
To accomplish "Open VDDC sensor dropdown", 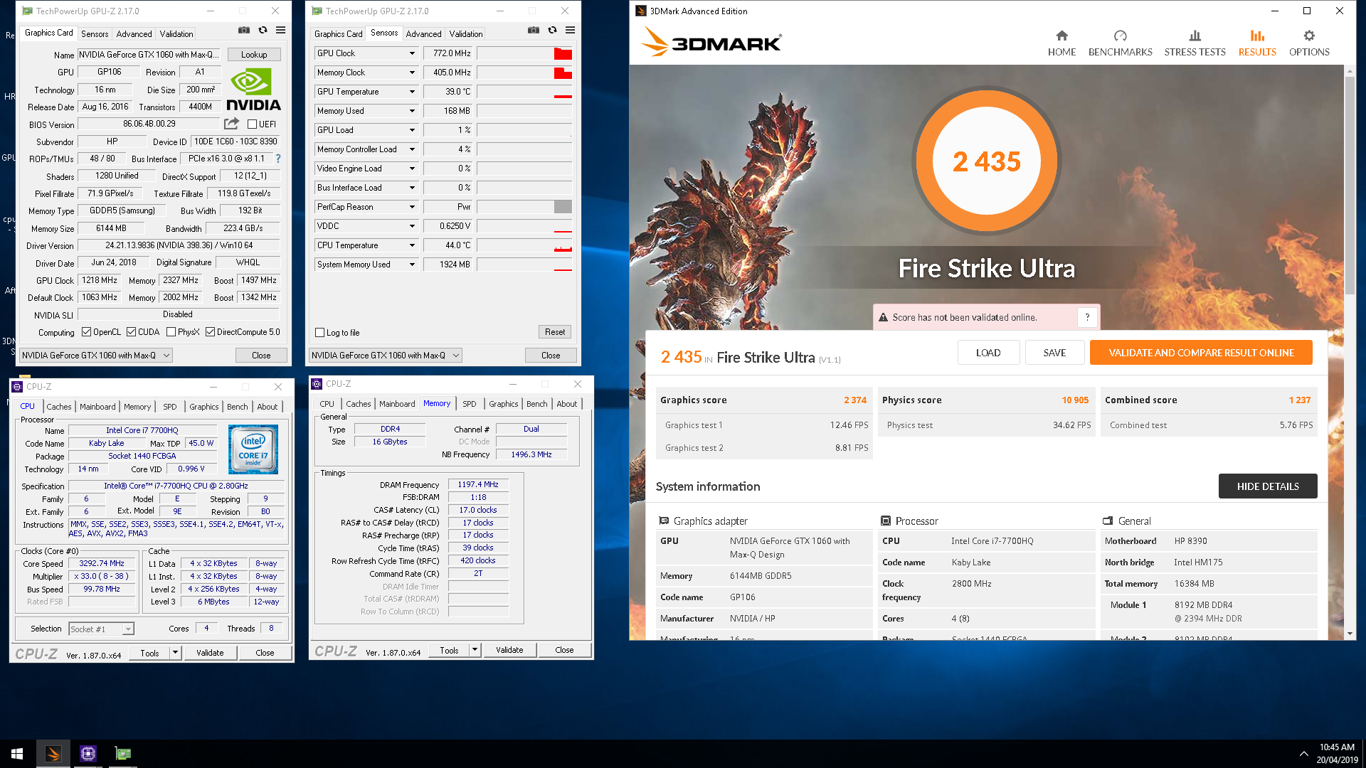I will pyautogui.click(x=411, y=226).
